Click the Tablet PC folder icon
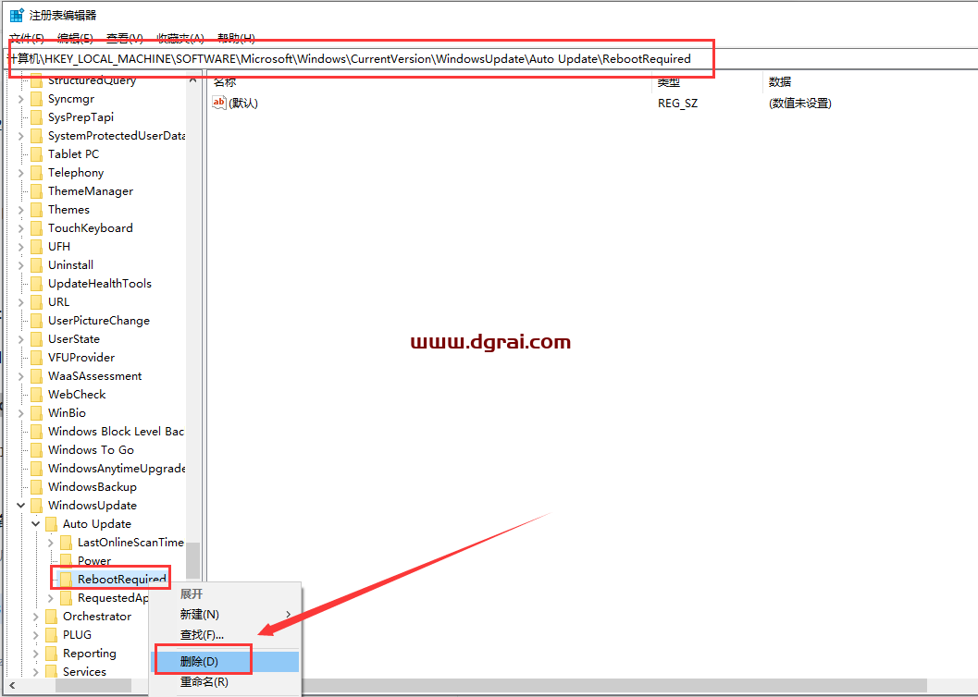978x697 pixels. (x=36, y=154)
